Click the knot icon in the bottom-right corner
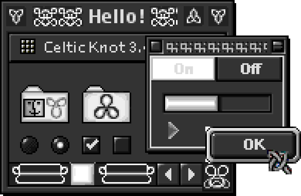 (x=217, y=177)
